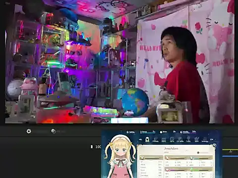Open the character portrait tab in the game menu
The height and width of the screenshot is (178, 238).
click(147, 139)
